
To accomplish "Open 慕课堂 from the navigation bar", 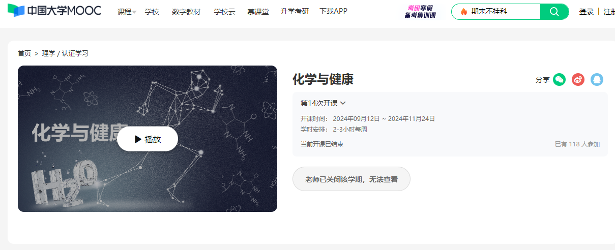I will pyautogui.click(x=258, y=11).
